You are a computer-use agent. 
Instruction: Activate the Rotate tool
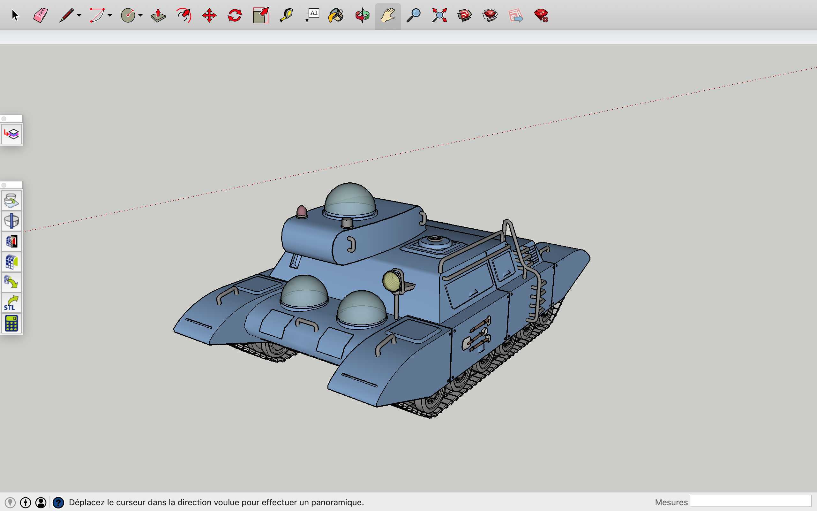[x=235, y=16]
